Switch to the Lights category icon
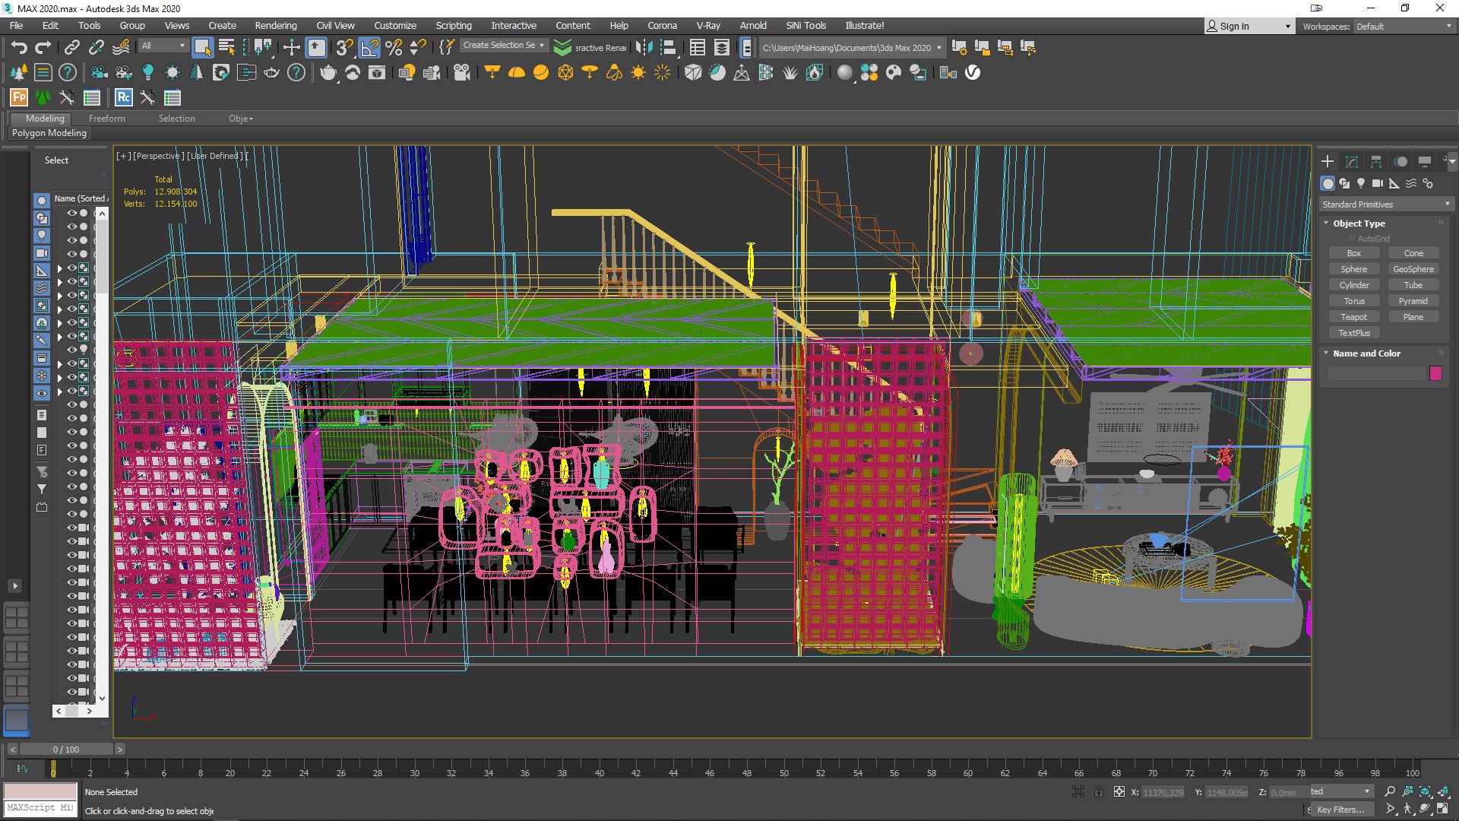This screenshot has height=821, width=1459. [x=1361, y=183]
